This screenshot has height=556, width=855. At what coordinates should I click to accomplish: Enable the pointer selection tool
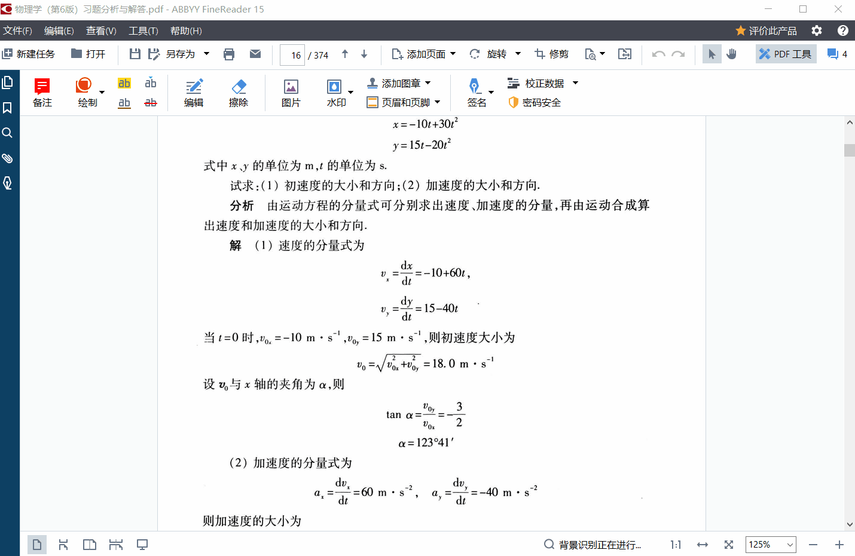click(x=712, y=54)
